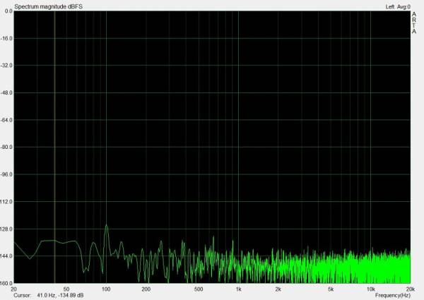This screenshot has height=300, width=424.
Task: Click the 'Frequency(Hz)' axis label
Action: [x=393, y=295]
